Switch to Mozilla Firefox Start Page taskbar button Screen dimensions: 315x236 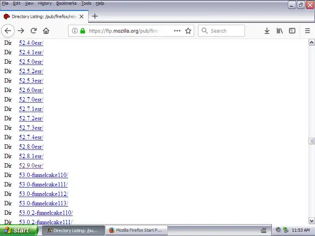click(x=136, y=230)
